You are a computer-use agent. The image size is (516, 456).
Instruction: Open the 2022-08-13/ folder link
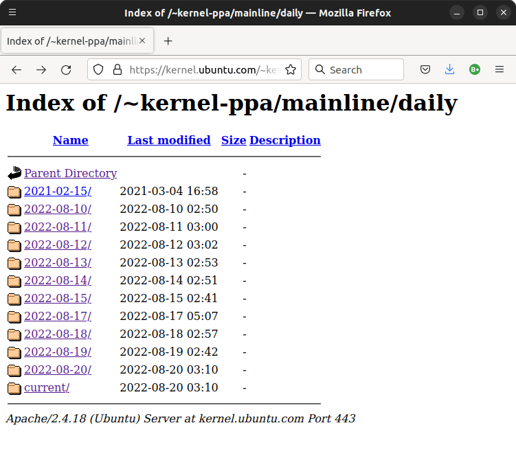tap(58, 262)
